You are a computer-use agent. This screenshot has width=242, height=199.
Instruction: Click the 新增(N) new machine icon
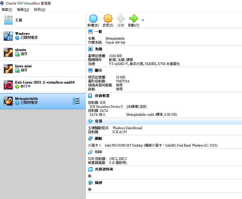(x=93, y=19)
